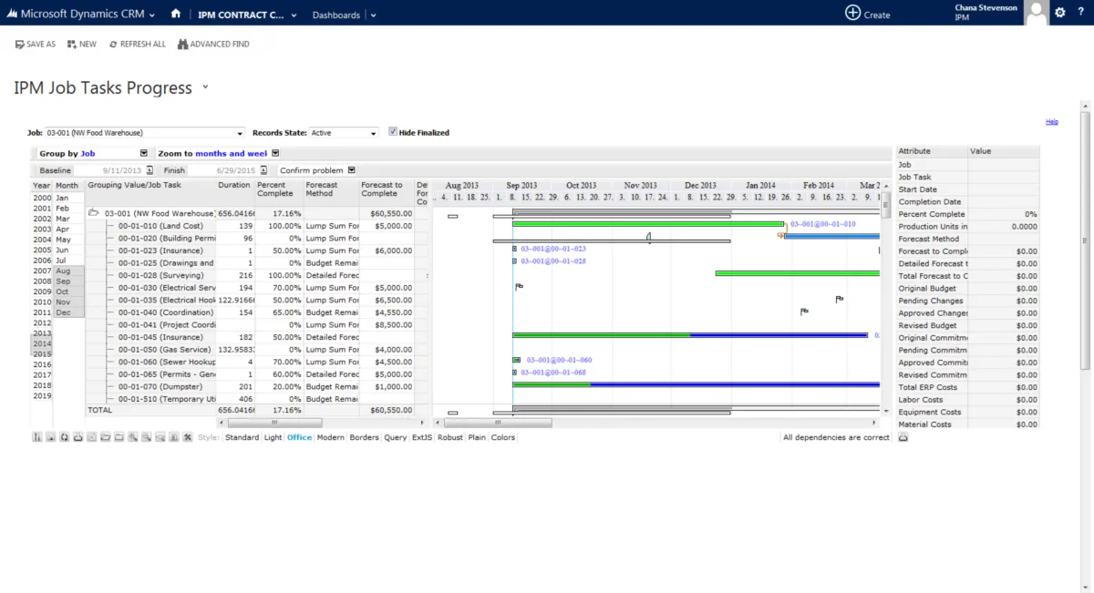Toggle the Hide Finalized checkbox
This screenshot has height=593, width=1094.
393,132
